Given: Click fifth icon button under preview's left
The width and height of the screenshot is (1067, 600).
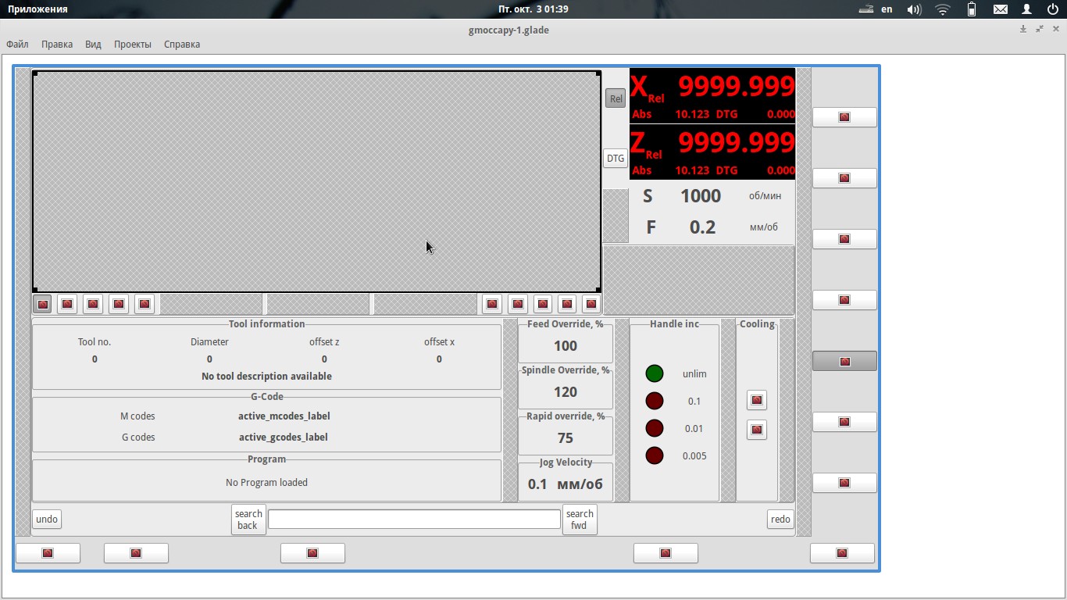Looking at the screenshot, I should coord(144,304).
